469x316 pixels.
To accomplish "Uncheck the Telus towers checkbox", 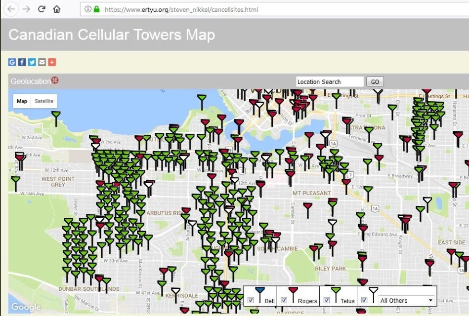I will click(x=327, y=300).
